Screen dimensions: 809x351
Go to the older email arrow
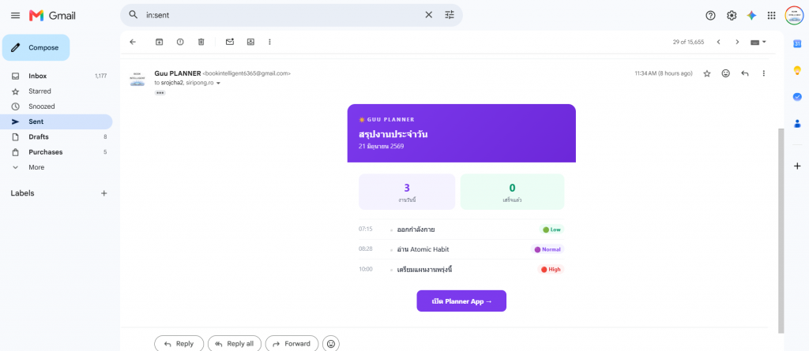(x=737, y=42)
